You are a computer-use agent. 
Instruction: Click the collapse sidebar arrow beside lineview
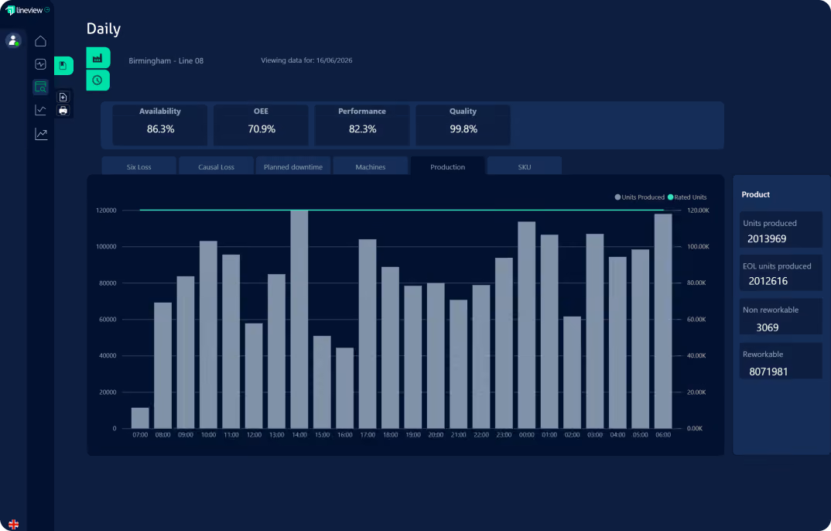pyautogui.click(x=47, y=9)
